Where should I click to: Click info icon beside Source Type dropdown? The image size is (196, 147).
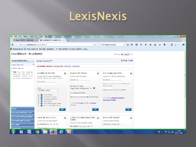coord(94,88)
